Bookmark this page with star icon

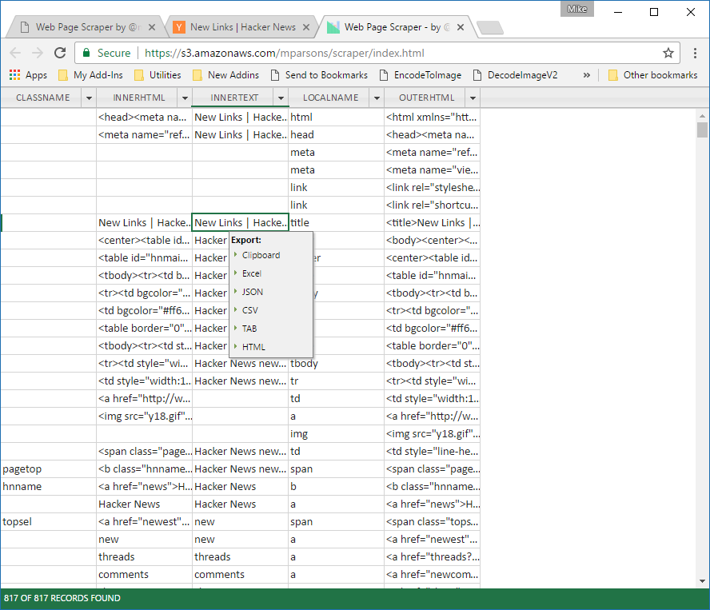coord(668,53)
